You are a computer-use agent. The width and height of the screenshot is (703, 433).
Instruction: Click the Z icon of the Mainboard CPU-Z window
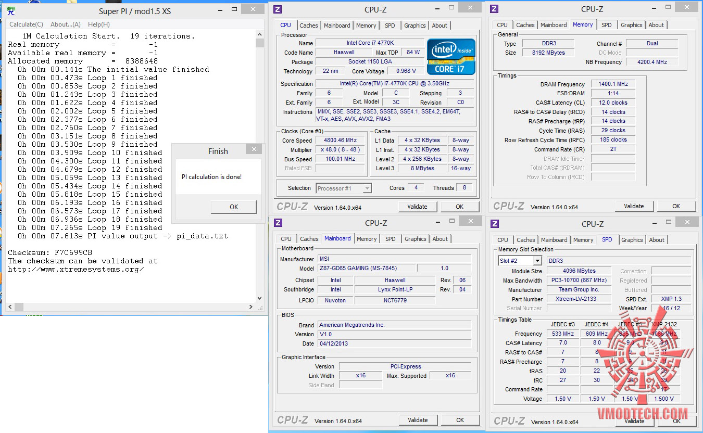click(x=278, y=223)
